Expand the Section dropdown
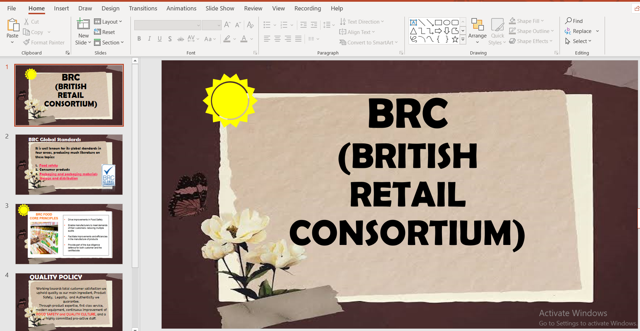This screenshot has height=331, width=640. pyautogui.click(x=109, y=42)
